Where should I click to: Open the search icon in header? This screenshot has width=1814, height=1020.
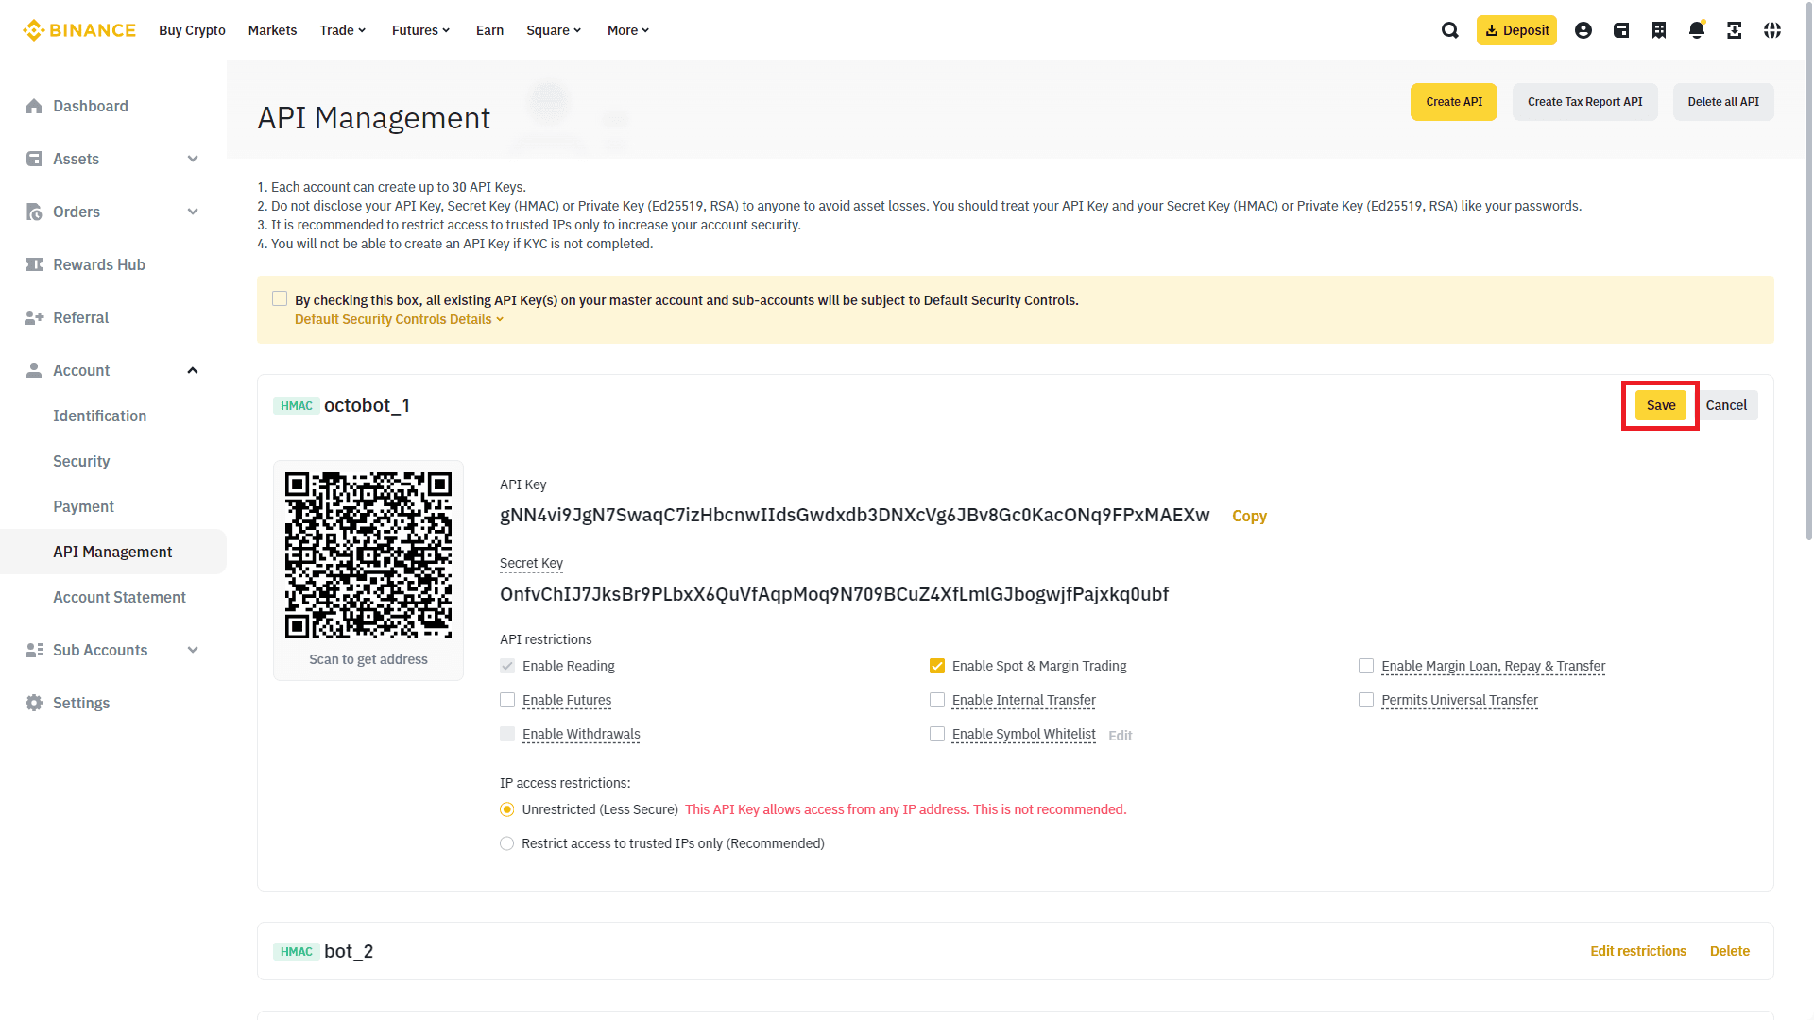1450,30
